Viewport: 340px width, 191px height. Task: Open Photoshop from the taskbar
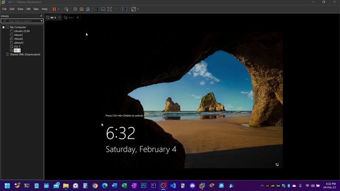pyautogui.click(x=144, y=186)
